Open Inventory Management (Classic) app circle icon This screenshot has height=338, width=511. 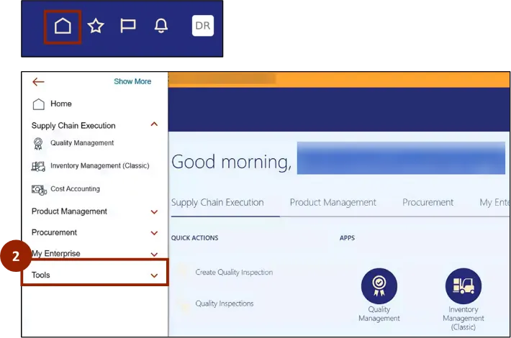click(463, 286)
